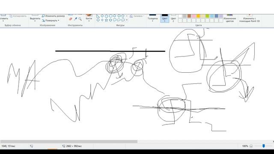Select Цвет 2 background color
Viewport: 274px width, 154px height.
[173, 18]
